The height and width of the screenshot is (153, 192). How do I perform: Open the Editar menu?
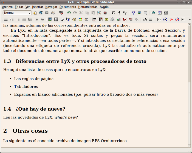[x=19, y=7]
